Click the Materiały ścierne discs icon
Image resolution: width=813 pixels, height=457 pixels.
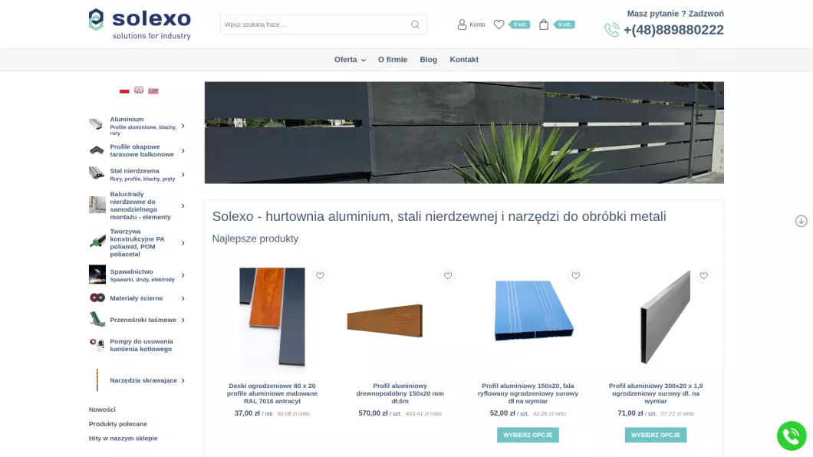tap(97, 298)
